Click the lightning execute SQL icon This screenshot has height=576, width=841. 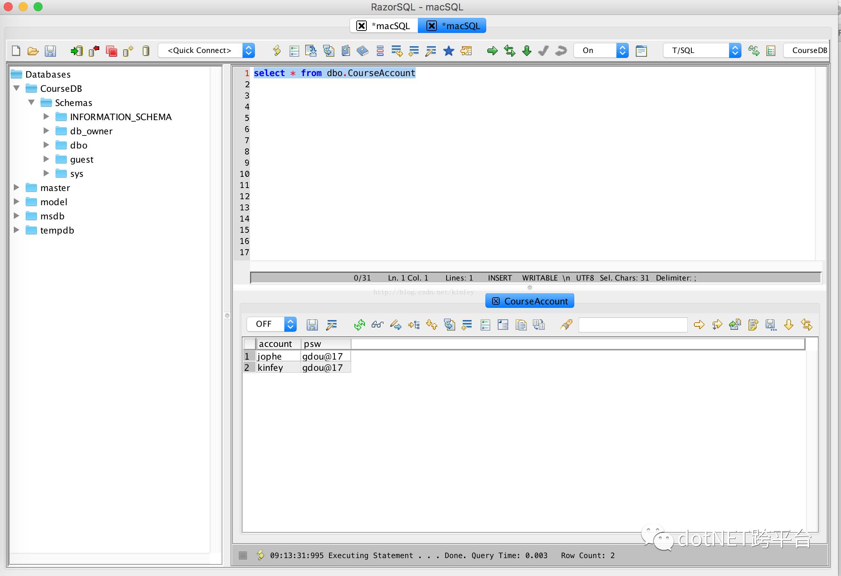coord(276,51)
